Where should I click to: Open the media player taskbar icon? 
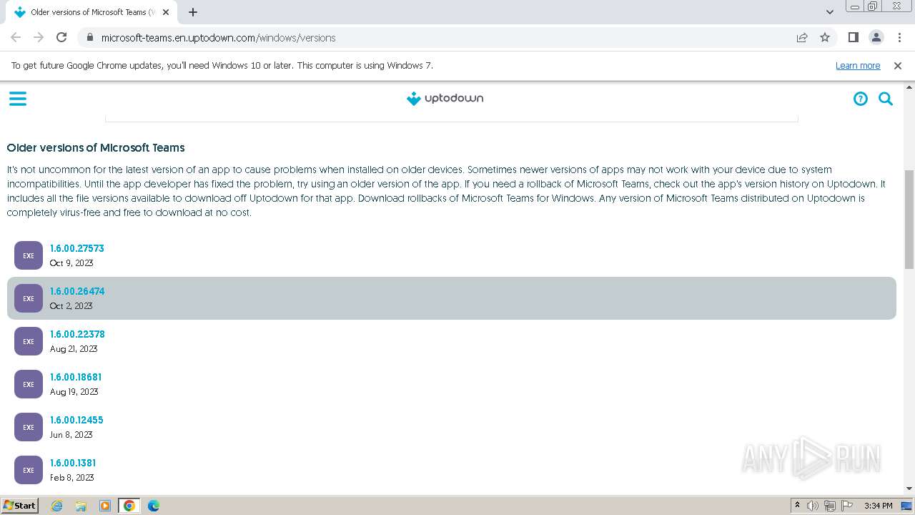point(105,506)
